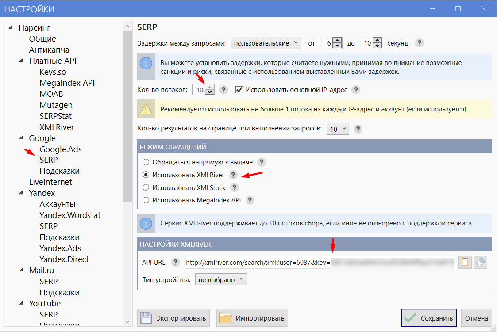This screenshot has height=332, width=497.
Task: Select direct access to SERP radio
Action: (146, 162)
